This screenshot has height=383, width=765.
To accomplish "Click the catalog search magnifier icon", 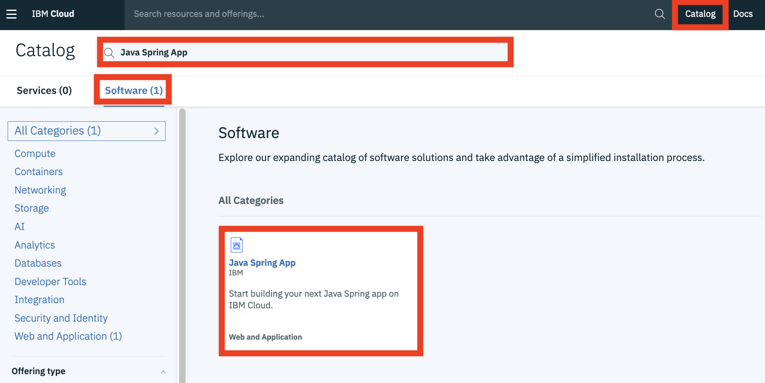I will (x=109, y=53).
